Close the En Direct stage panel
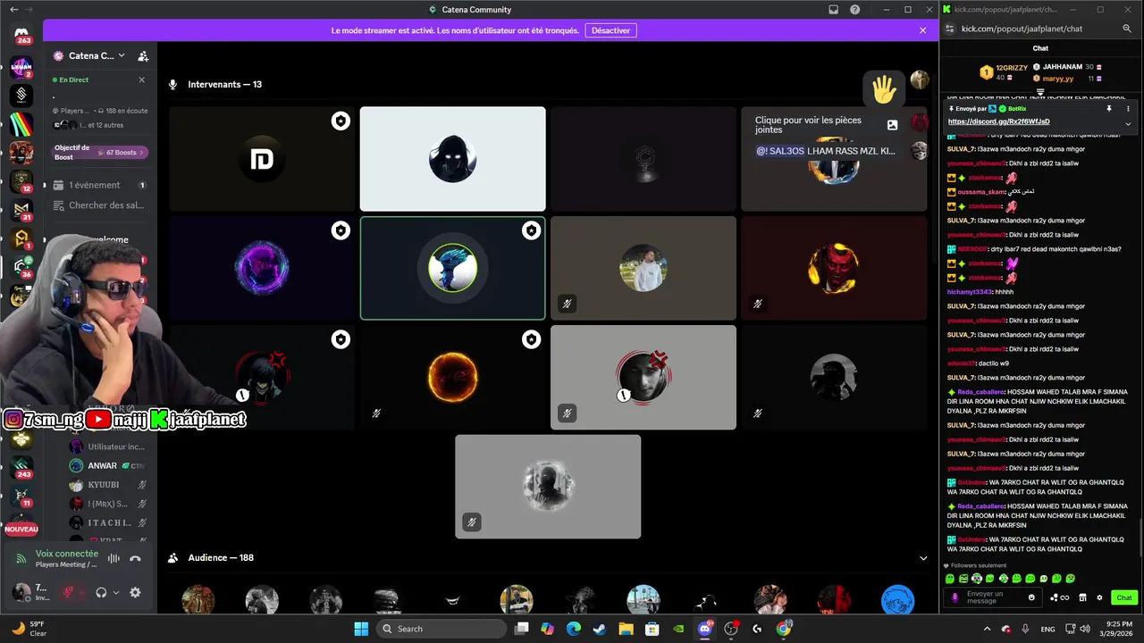1144x643 pixels. (x=141, y=79)
